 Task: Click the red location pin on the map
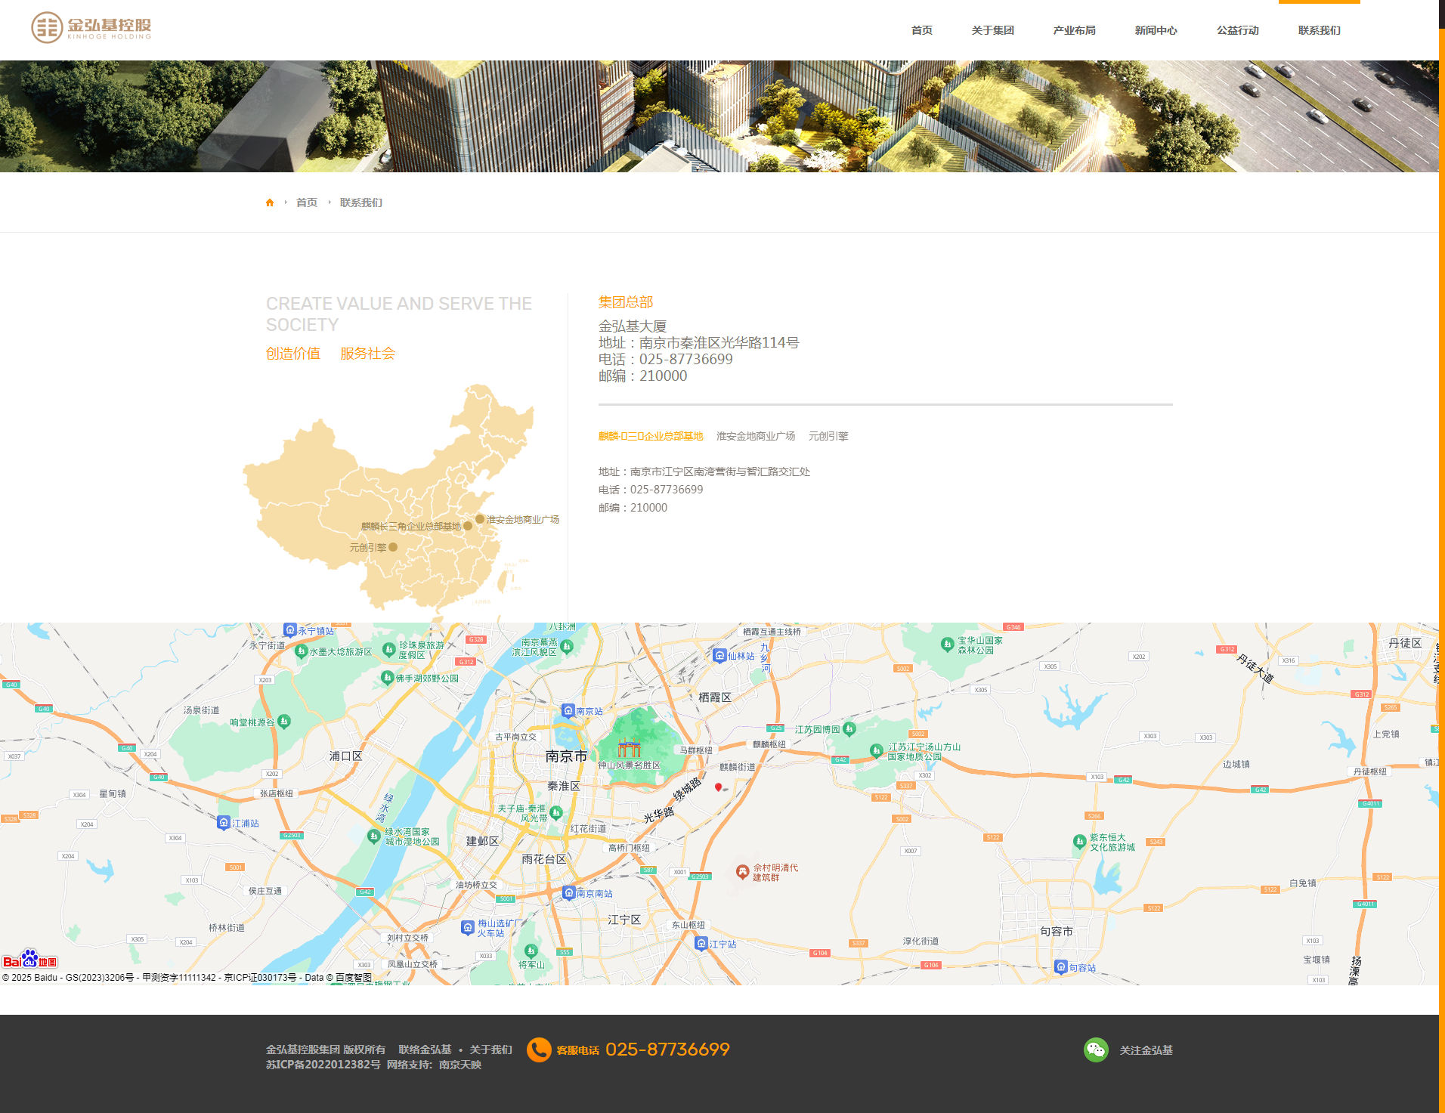(x=718, y=787)
